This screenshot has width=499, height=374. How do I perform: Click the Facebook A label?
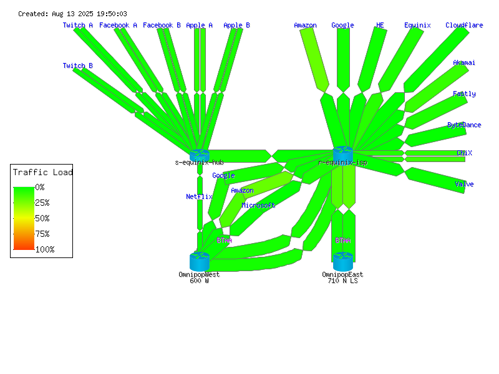coord(118,25)
